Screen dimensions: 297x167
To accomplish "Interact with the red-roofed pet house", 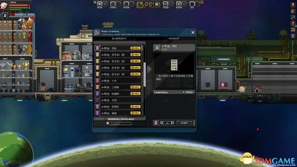I will click(258, 89).
